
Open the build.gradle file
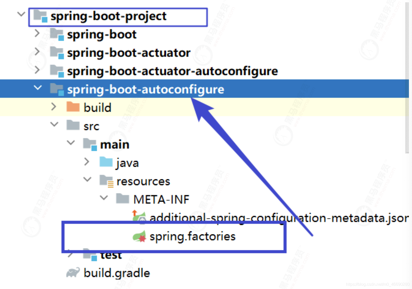117,273
